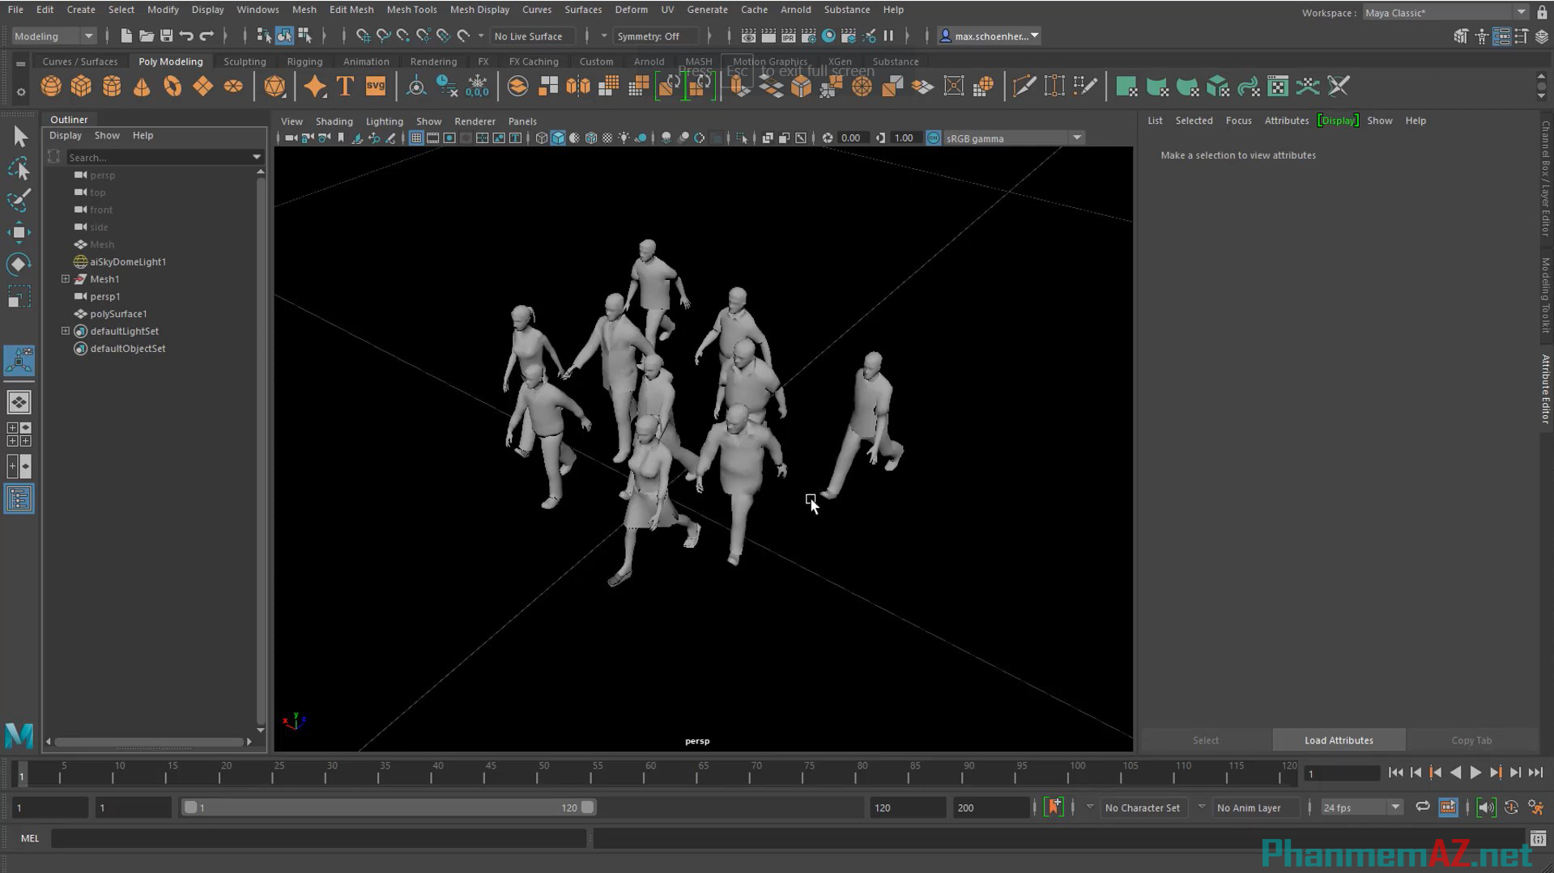Select the aiSkyDomeLight1 node in the Outliner

(x=127, y=261)
